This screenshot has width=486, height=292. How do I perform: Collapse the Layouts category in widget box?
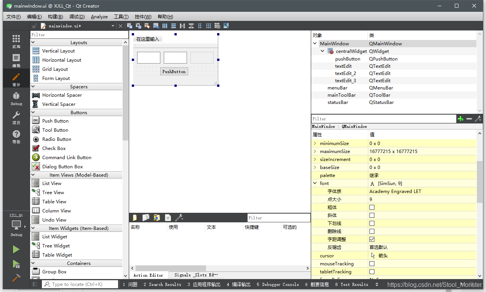click(x=33, y=42)
